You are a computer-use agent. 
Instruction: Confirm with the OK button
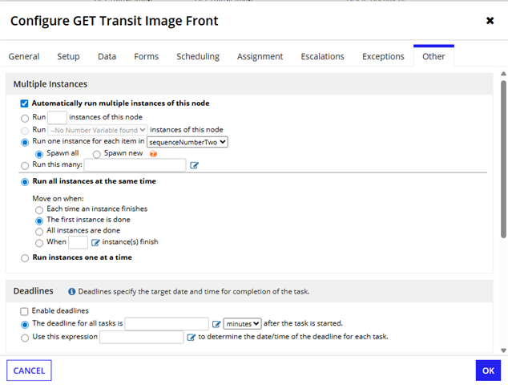click(x=488, y=371)
